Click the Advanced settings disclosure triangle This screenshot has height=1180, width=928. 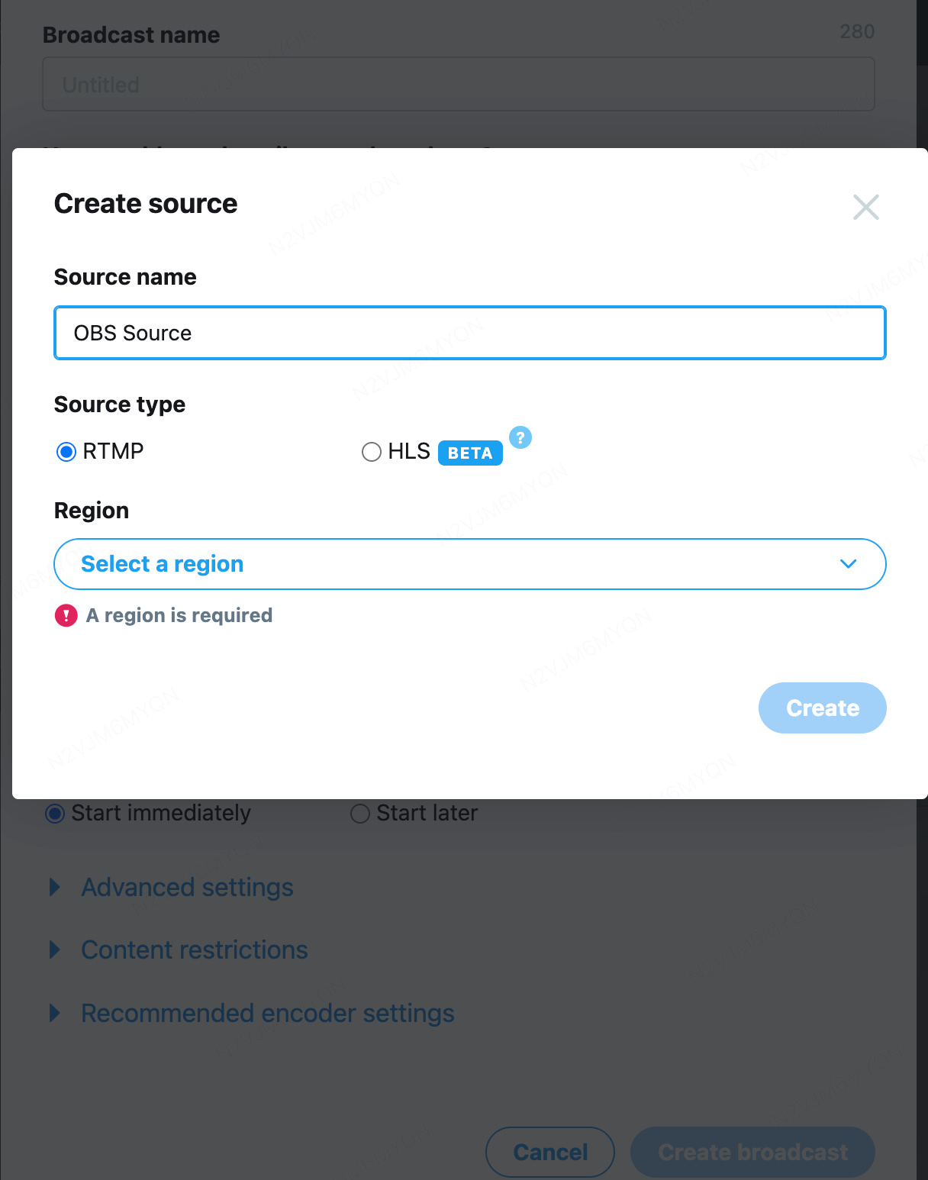[x=55, y=887]
